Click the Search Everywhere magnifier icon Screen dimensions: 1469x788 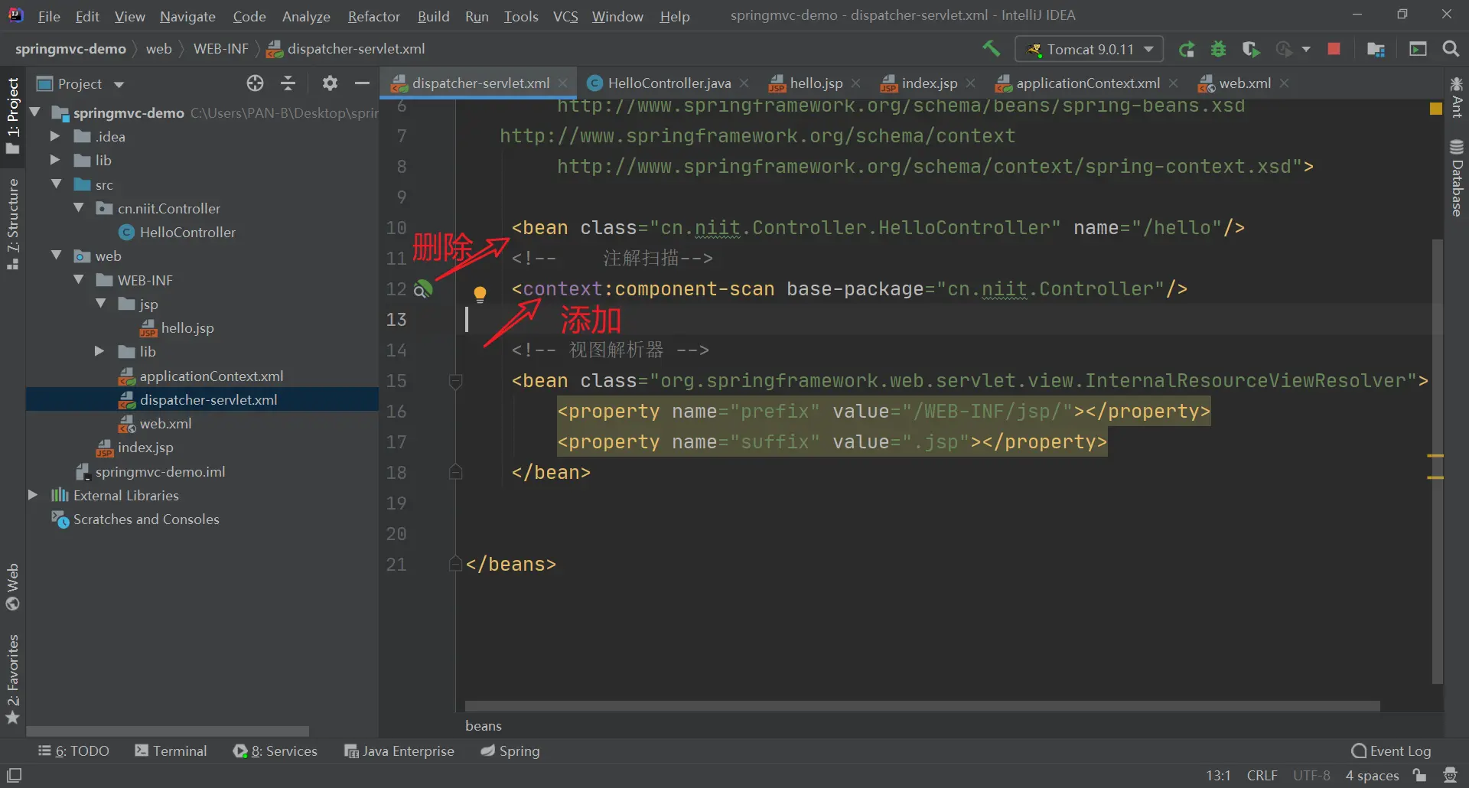tap(1450, 49)
